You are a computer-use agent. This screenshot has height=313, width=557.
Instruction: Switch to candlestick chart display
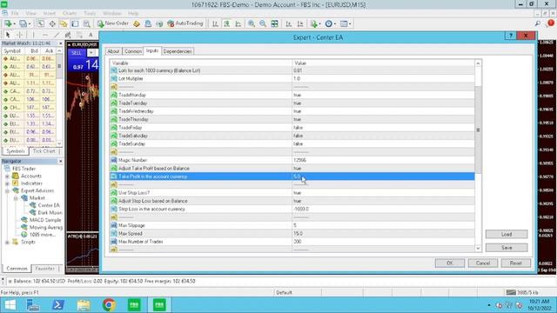point(226,23)
